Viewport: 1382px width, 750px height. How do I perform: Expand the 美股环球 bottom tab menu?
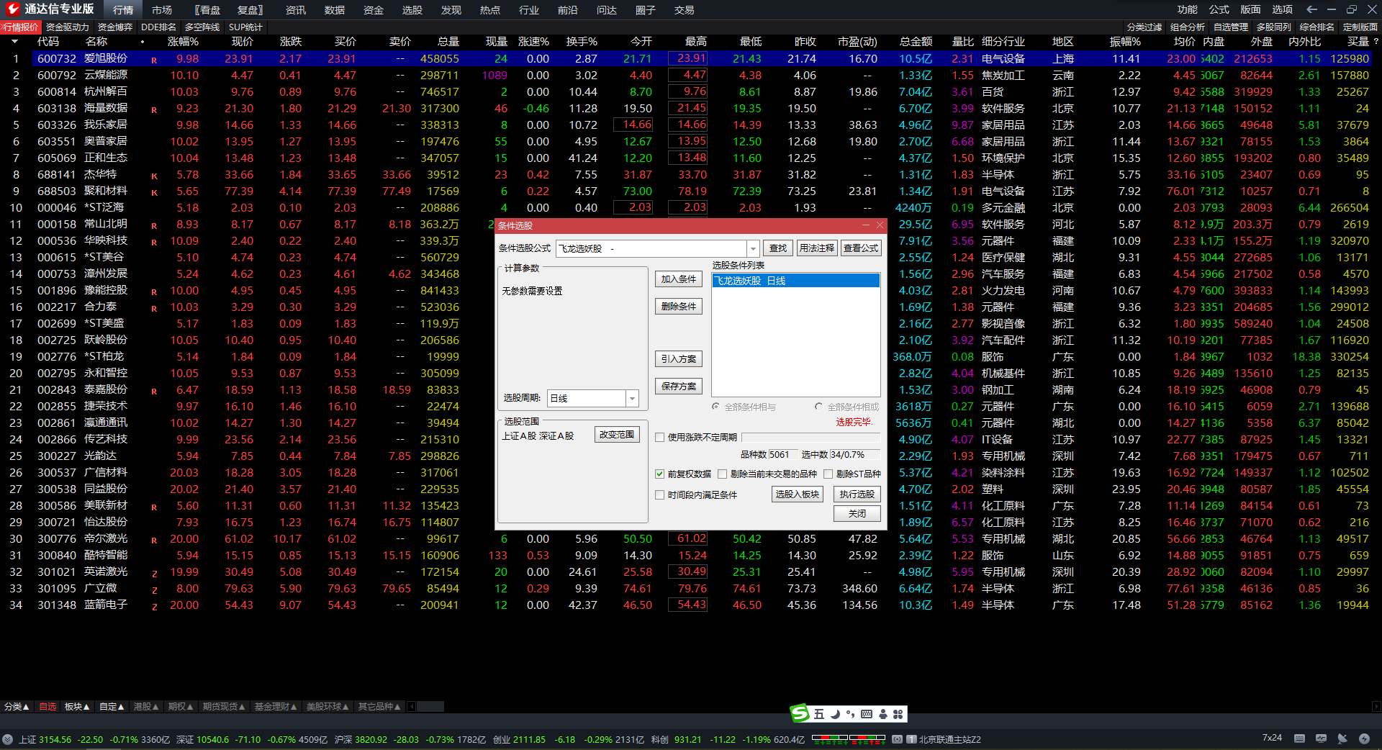coord(328,707)
